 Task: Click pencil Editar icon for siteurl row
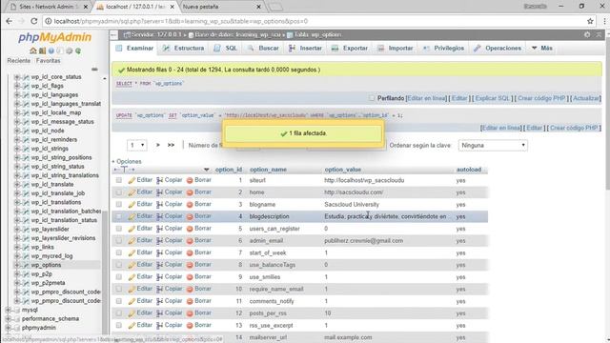pos(132,180)
